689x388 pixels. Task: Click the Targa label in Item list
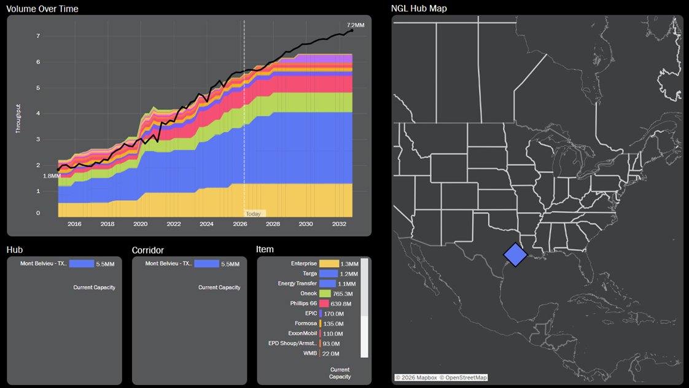(x=309, y=273)
